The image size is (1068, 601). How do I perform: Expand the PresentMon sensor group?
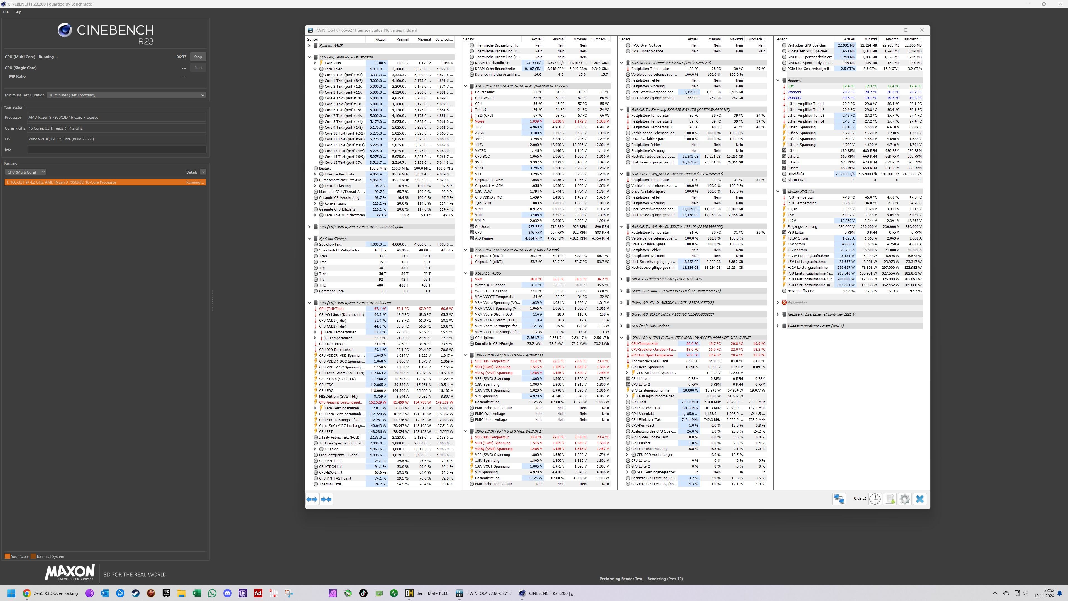(x=778, y=302)
